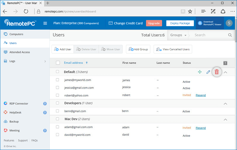Open Users in sidebar
237x150 pixels.
[25, 43]
